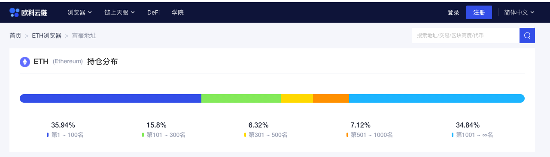This screenshot has width=550, height=157.
Task: Click the magnifier search button
Action: (527, 36)
